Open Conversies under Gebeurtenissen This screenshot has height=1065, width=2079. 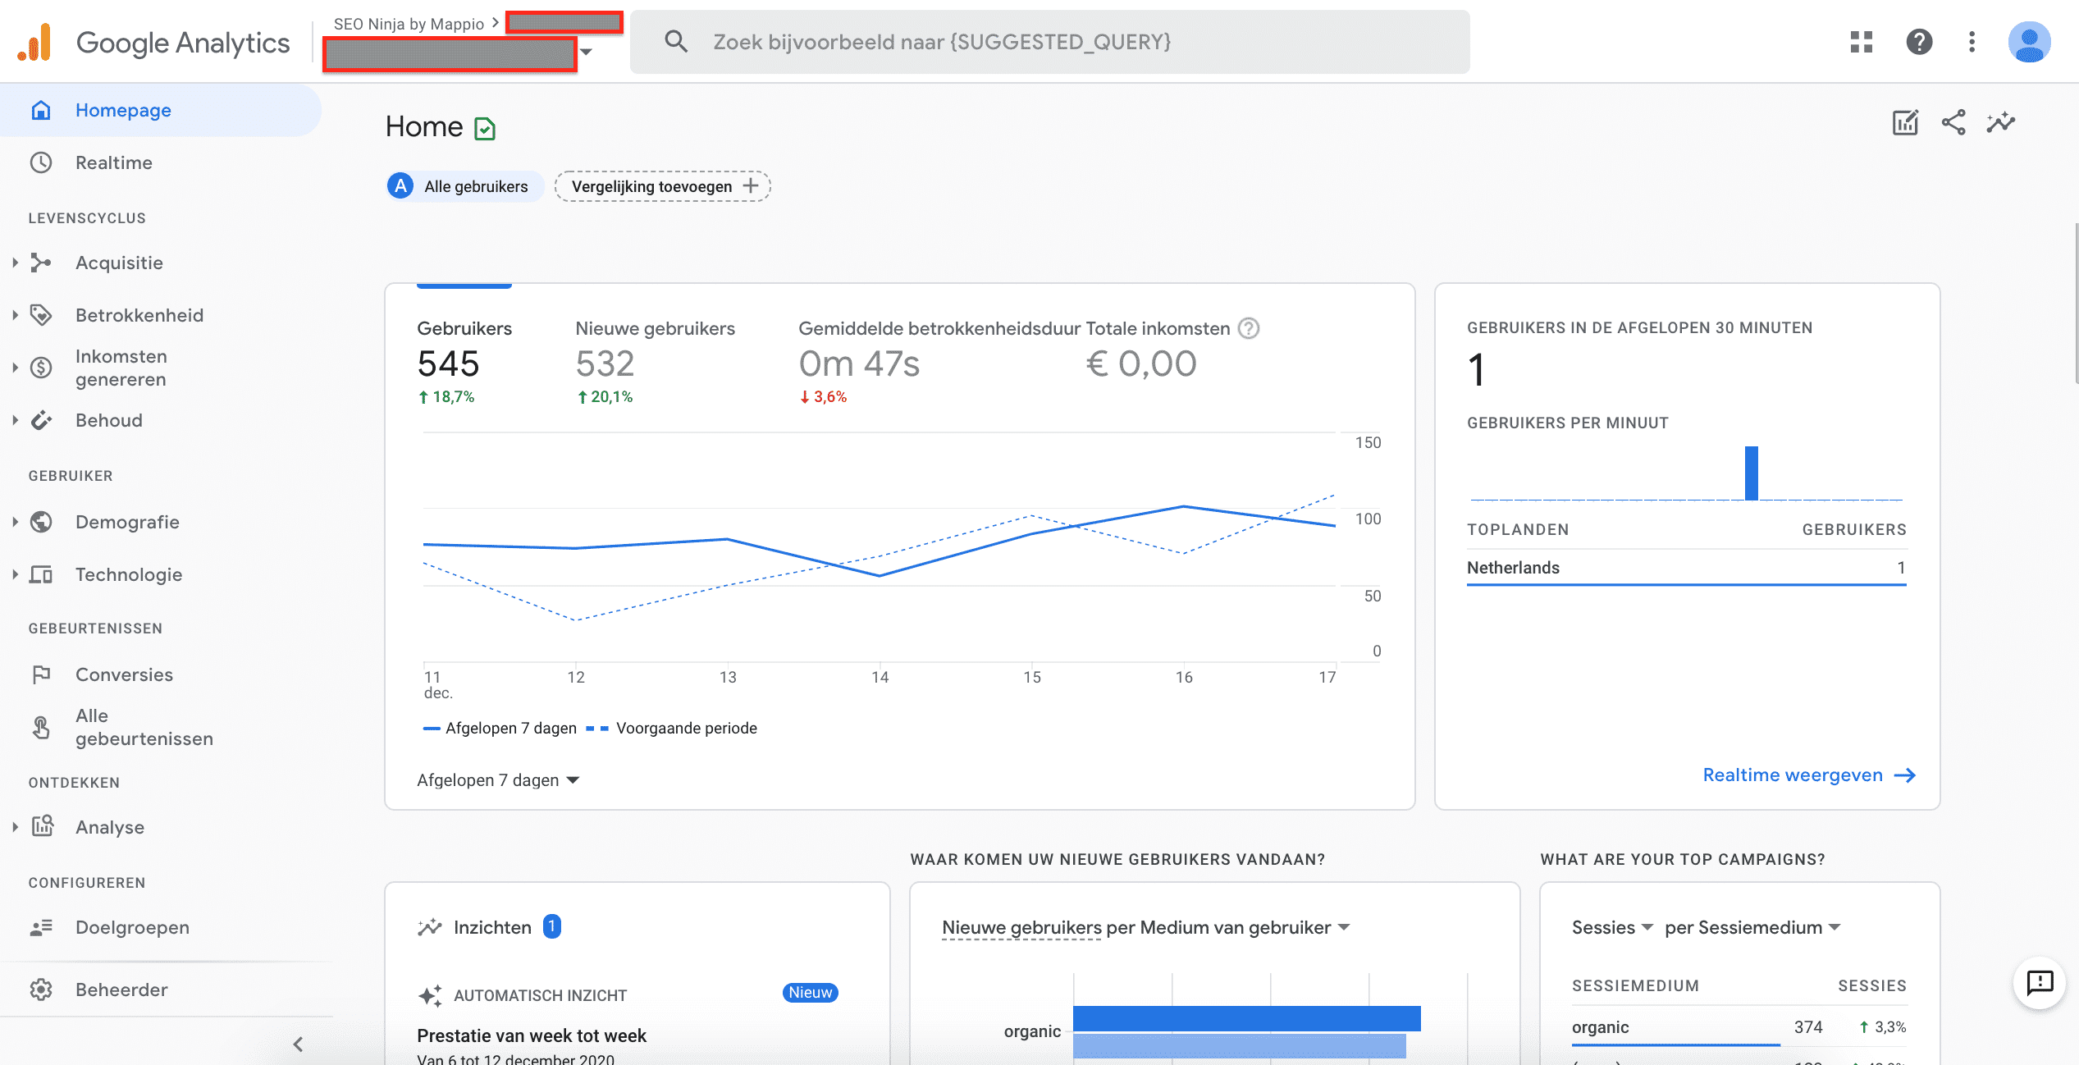[124, 674]
